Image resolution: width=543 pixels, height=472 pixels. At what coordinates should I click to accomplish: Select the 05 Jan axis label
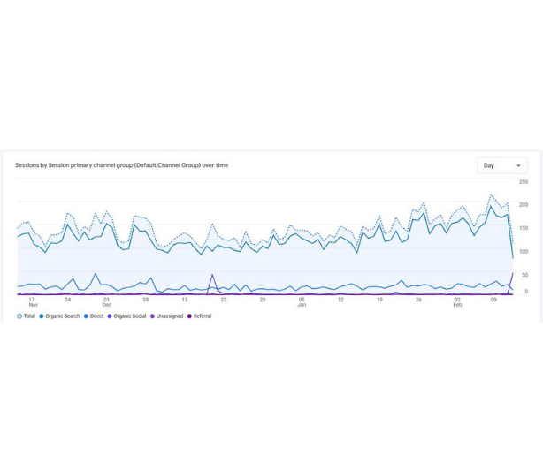pyautogui.click(x=302, y=301)
